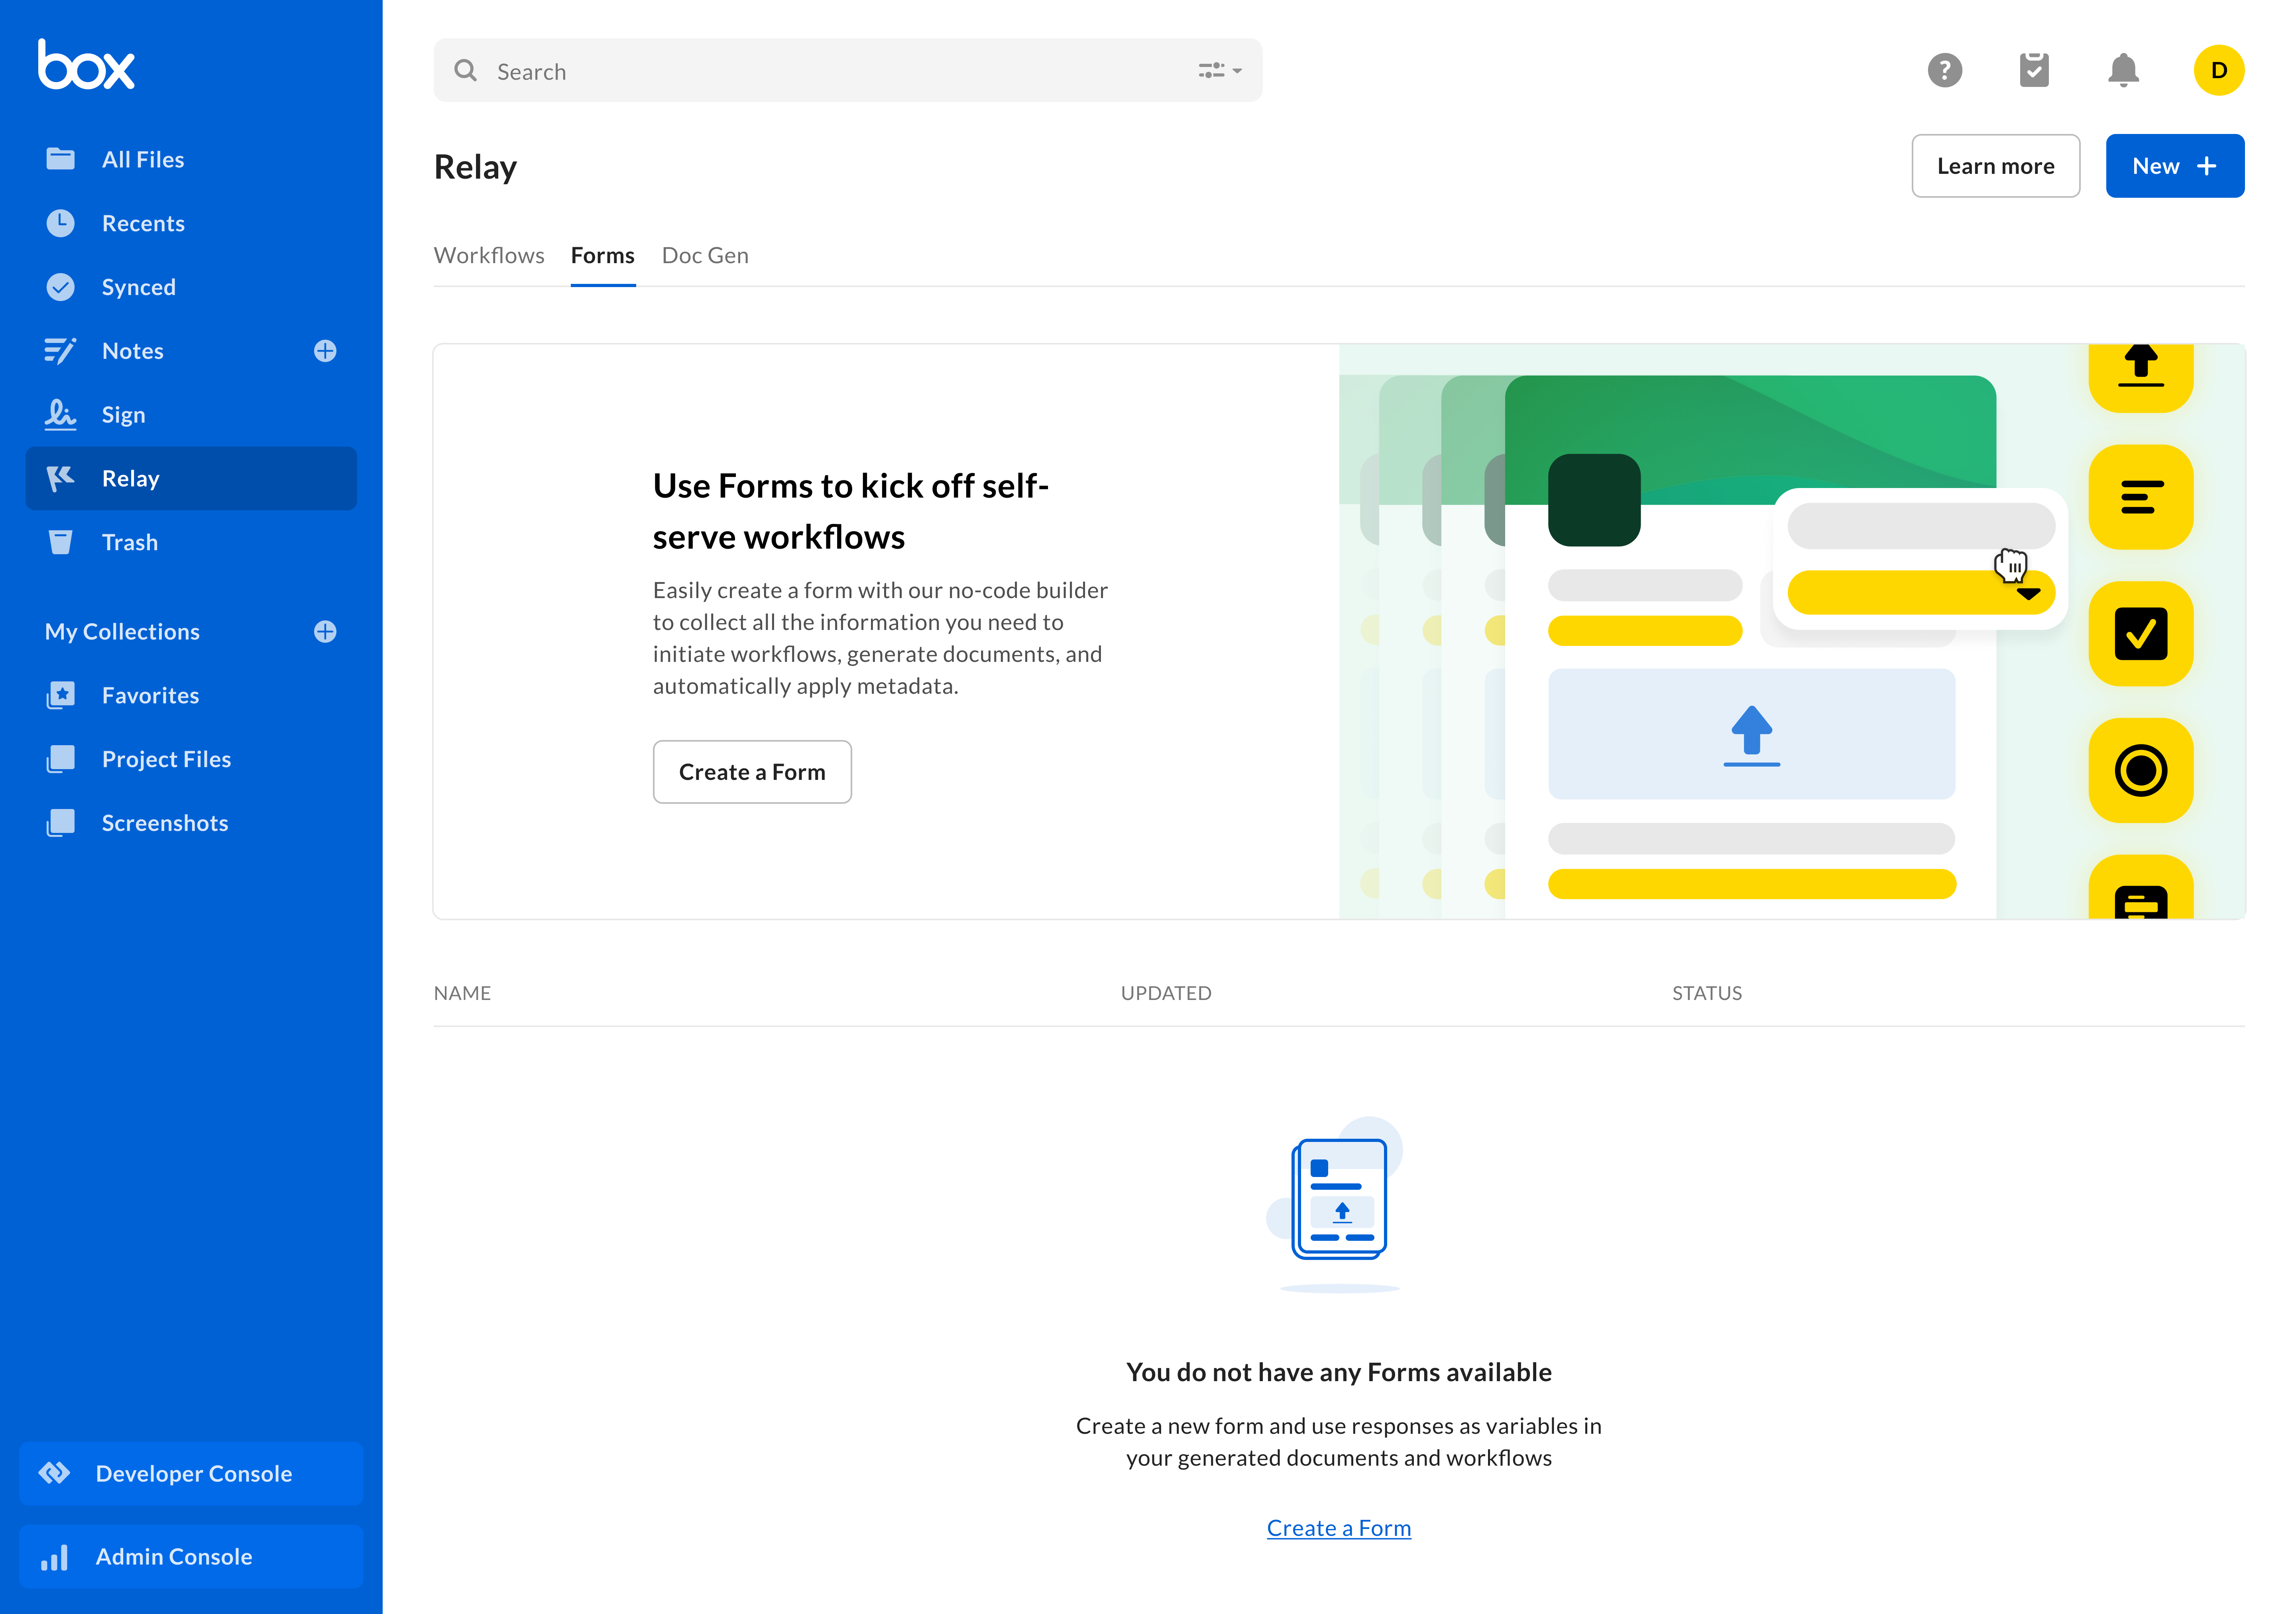The width and height of the screenshot is (2296, 1614).
Task: Switch to the Workflows tab
Action: [x=489, y=256]
